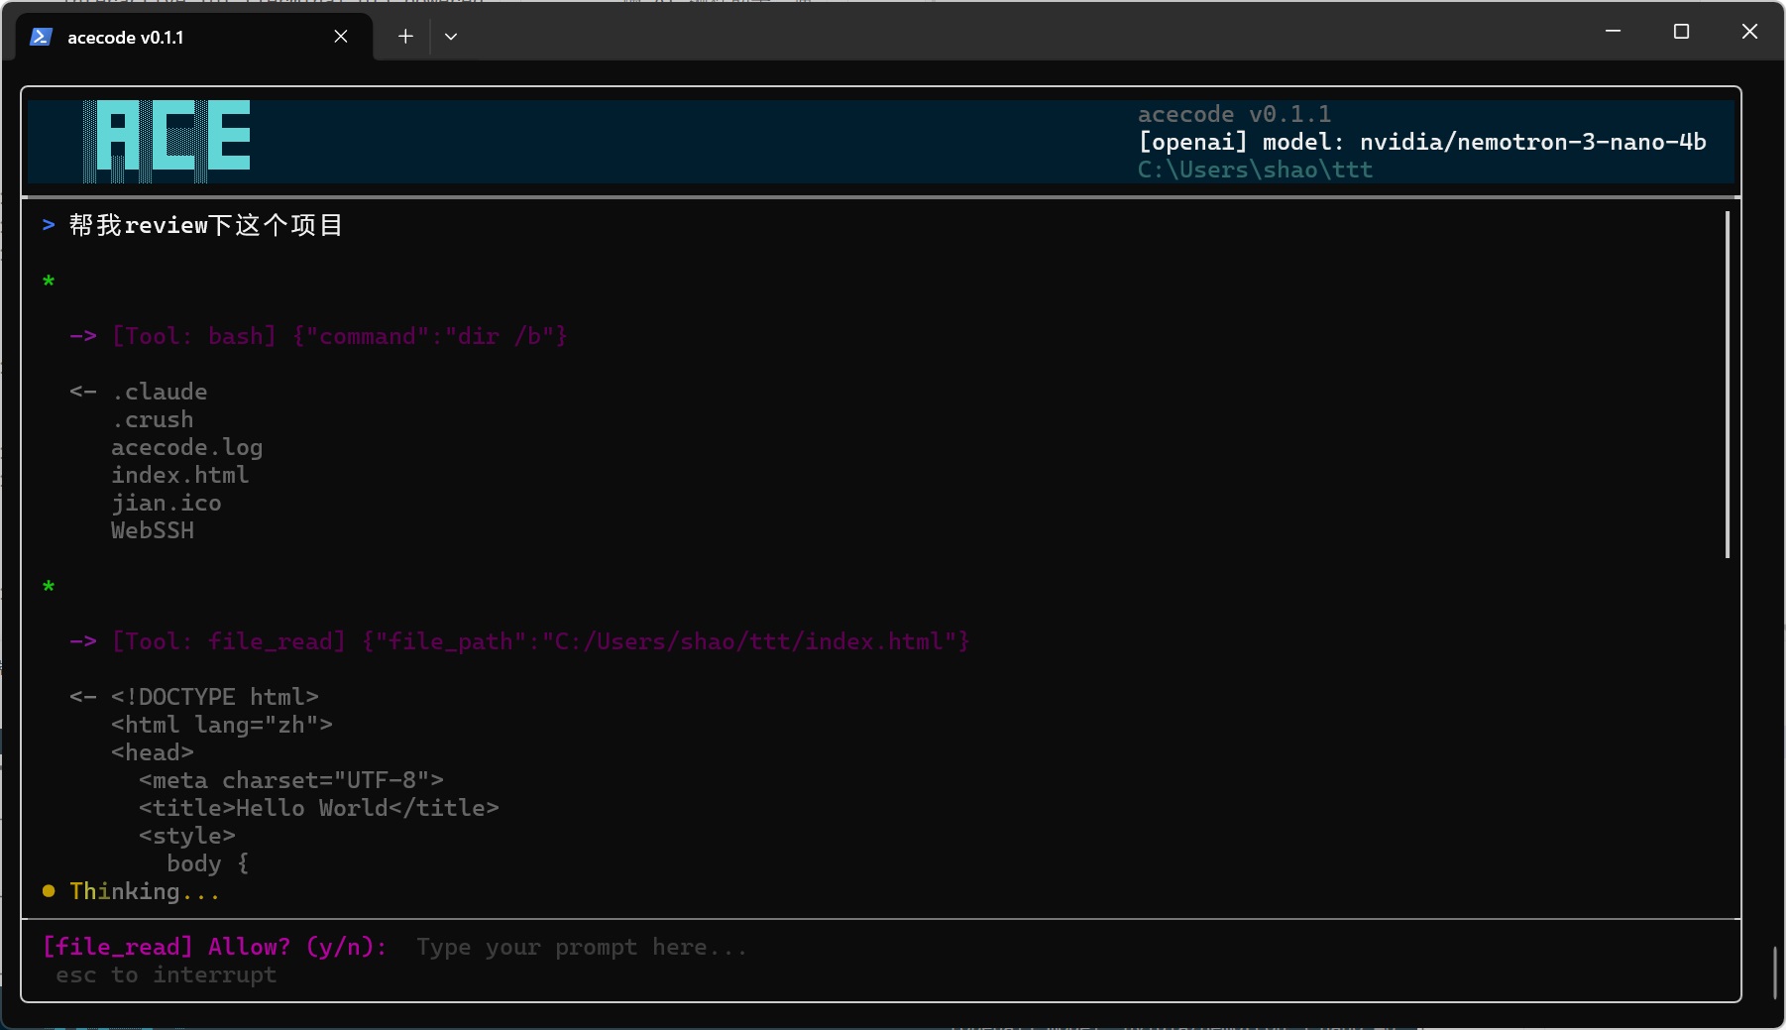The width and height of the screenshot is (1786, 1030).
Task: Maximize the acecode window
Action: pos(1681,31)
